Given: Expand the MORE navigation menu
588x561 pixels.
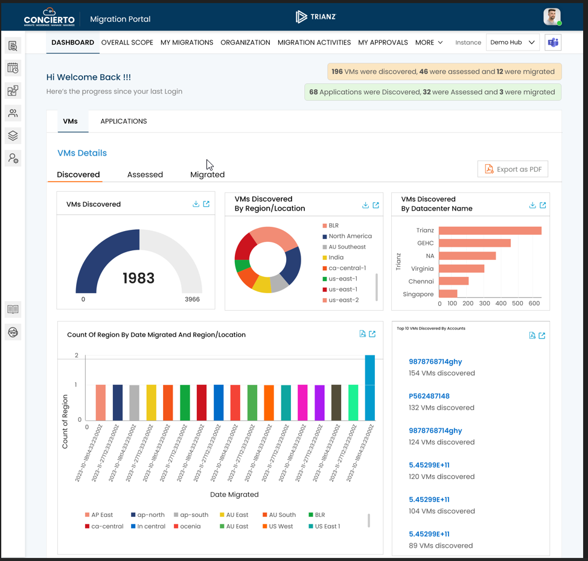Looking at the screenshot, I should [x=429, y=42].
